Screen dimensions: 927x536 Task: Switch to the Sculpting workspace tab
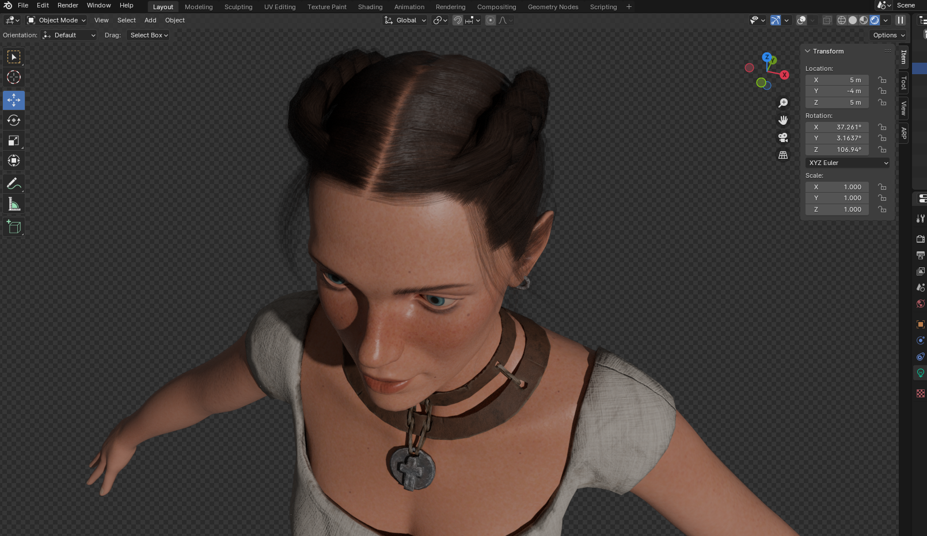tap(238, 7)
